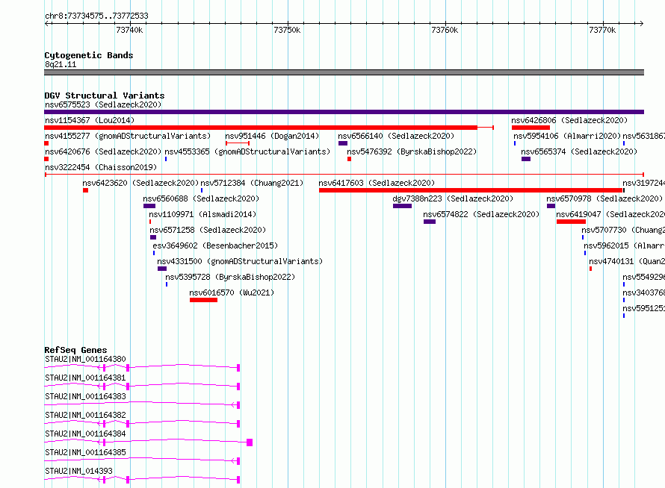The width and height of the screenshot is (665, 488).
Task: Select the large magenta exon of NM_001164384
Action: tap(250, 442)
